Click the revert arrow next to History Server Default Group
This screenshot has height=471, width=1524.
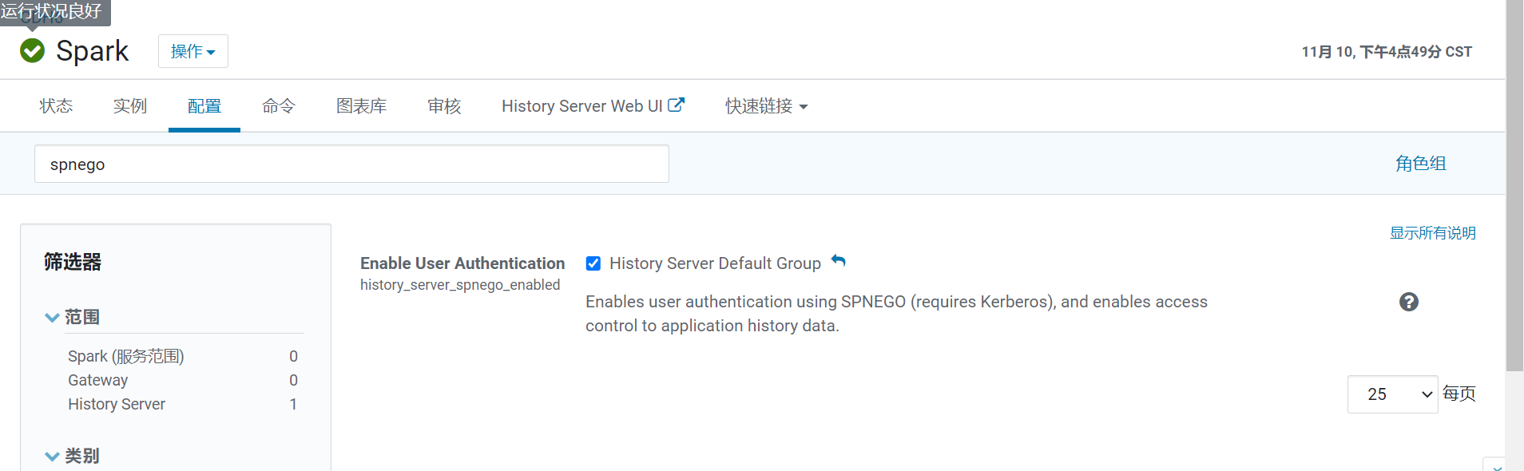click(838, 261)
